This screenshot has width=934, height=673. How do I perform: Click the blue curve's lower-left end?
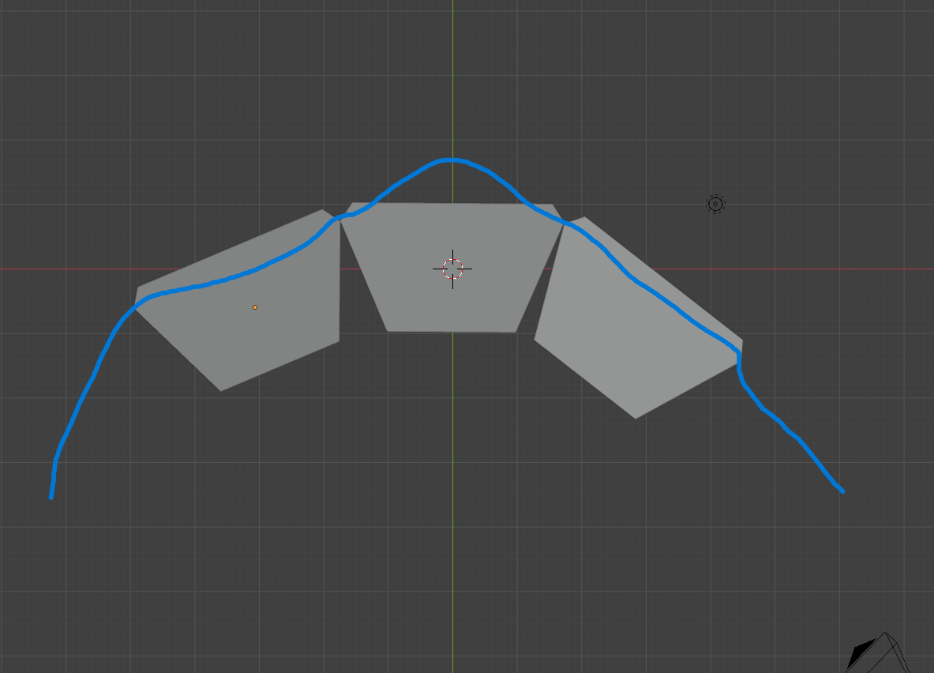pos(51,496)
